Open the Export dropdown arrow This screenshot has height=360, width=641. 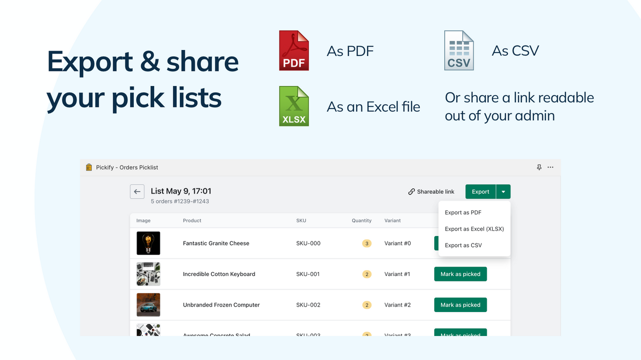pyautogui.click(x=503, y=191)
